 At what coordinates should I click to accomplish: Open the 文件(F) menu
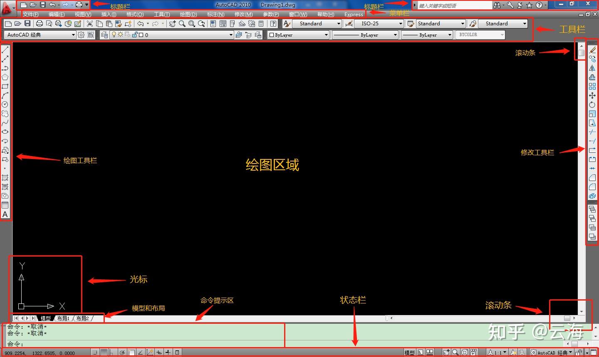tap(31, 15)
